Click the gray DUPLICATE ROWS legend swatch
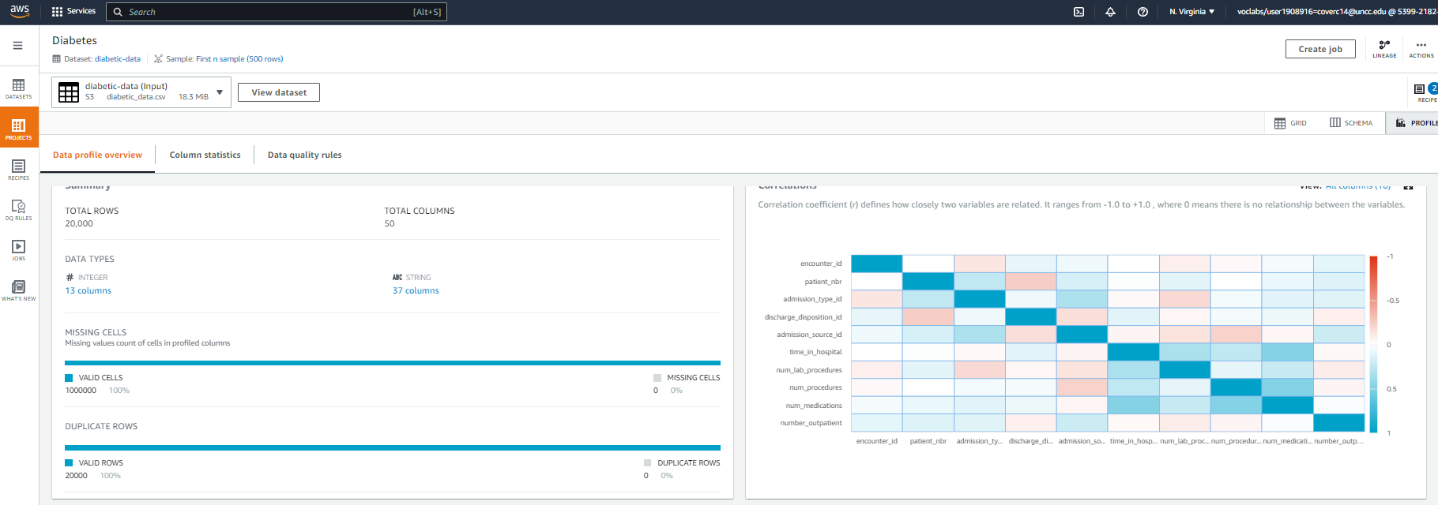Screen dimensions: 1438x505 pyautogui.click(x=648, y=463)
